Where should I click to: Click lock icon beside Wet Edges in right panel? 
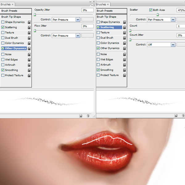pyautogui.click(x=125, y=60)
